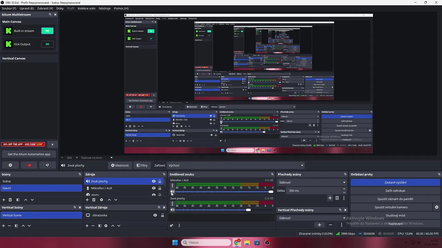
Task: Open preview scale dropdown Škálovat na okno
Action: pos(97,158)
